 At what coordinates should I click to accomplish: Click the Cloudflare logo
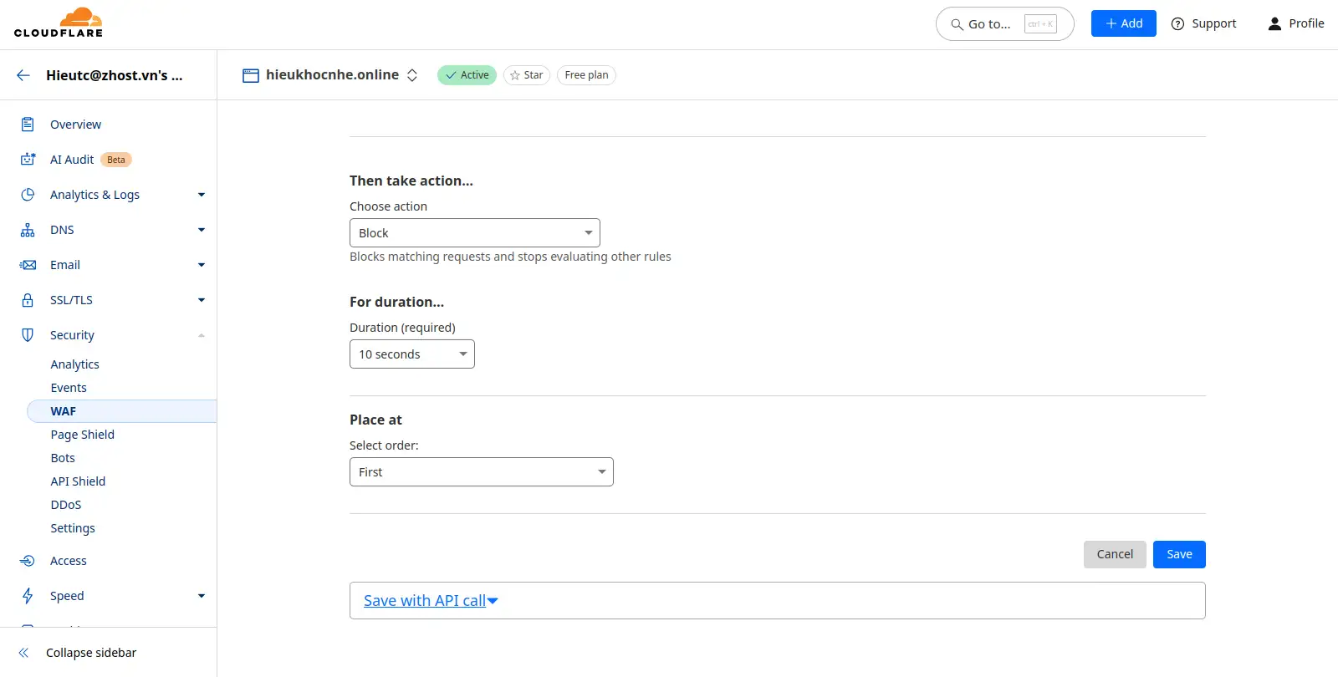[x=59, y=23]
